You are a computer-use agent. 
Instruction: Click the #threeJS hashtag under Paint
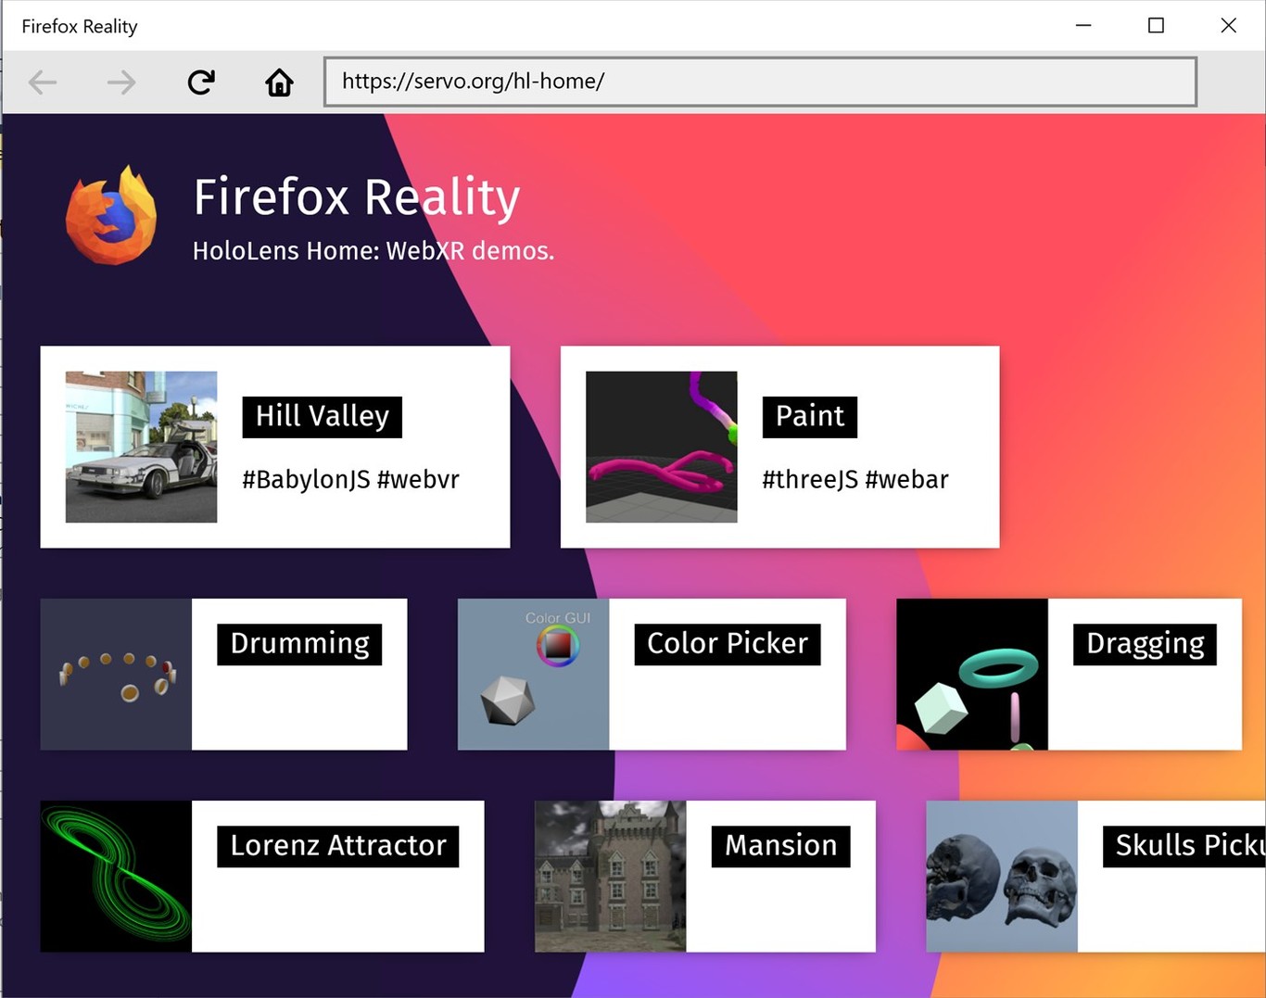coord(808,479)
